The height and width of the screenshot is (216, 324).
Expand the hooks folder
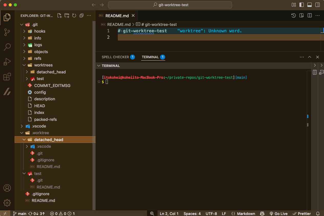39,31
